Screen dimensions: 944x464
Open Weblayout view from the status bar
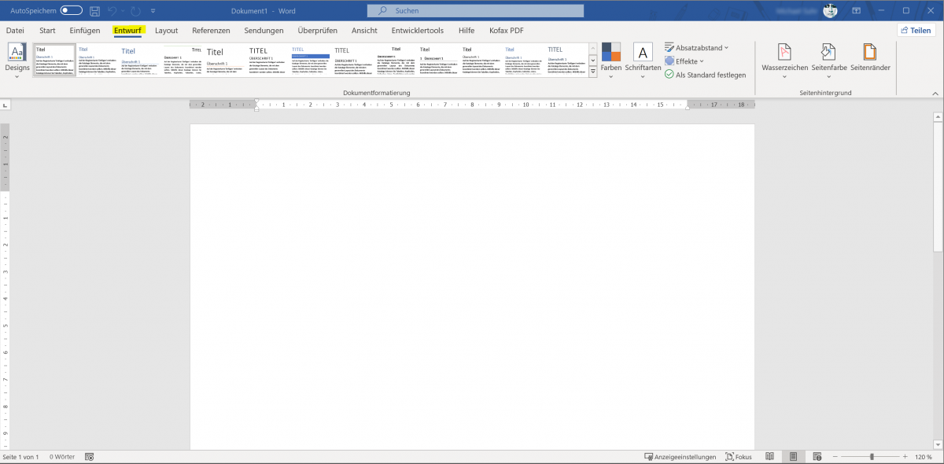(x=817, y=456)
